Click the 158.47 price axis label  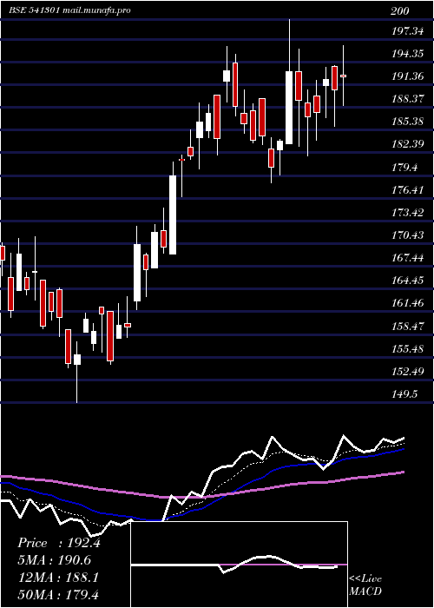click(x=407, y=326)
